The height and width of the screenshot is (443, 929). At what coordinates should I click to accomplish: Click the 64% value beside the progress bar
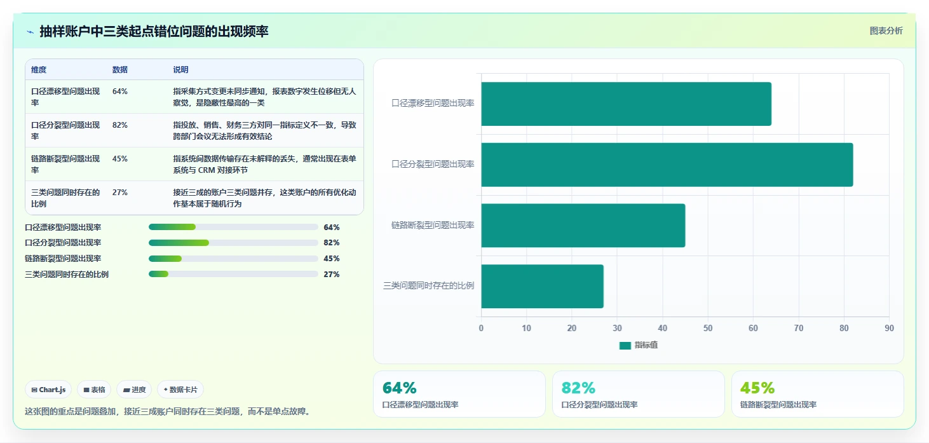332,227
